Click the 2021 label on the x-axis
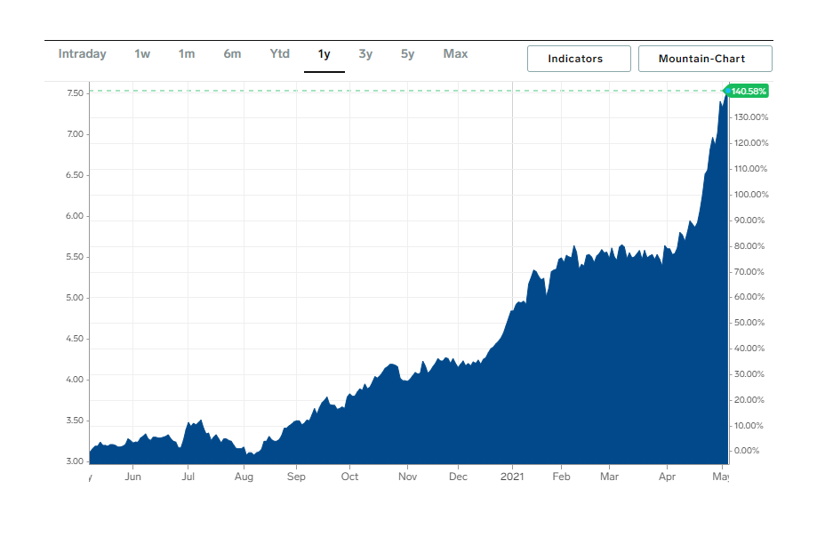 [512, 477]
